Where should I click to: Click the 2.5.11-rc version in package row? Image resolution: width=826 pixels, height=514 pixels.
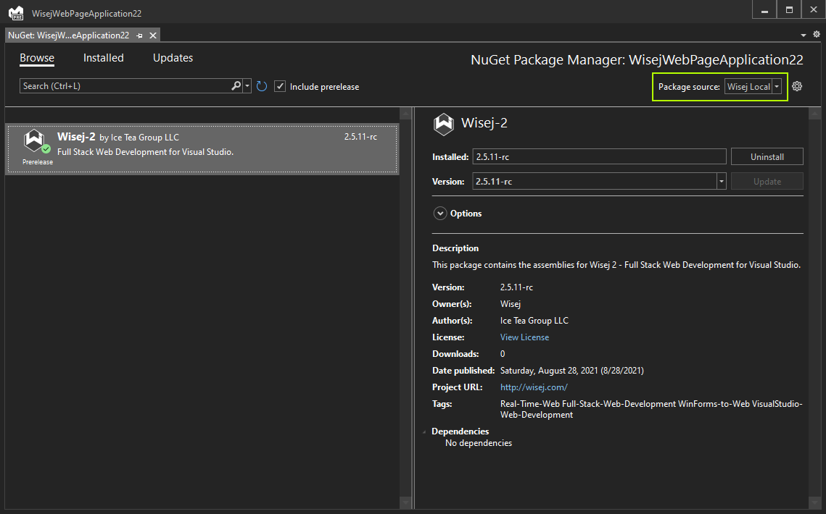(361, 137)
